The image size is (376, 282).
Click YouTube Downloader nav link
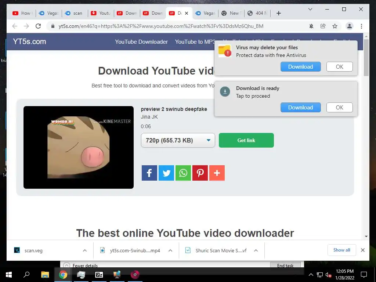[141, 42]
